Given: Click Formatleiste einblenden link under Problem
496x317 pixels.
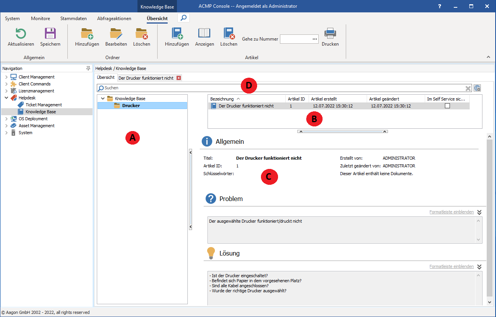Looking at the screenshot, I should [x=451, y=212].
